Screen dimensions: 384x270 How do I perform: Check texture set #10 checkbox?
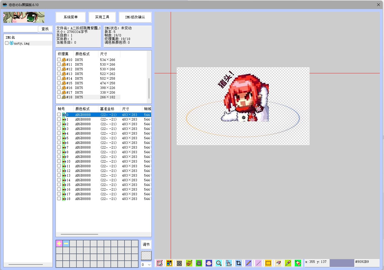point(59,59)
